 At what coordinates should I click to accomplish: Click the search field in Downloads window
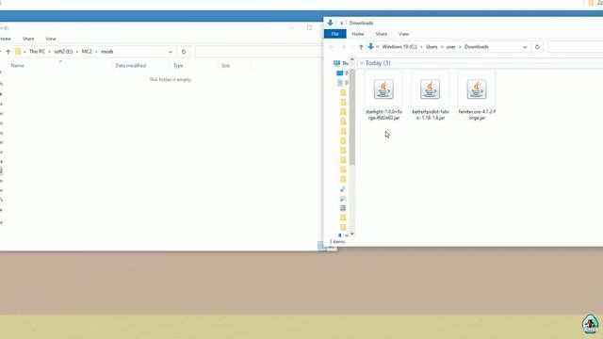[576, 47]
